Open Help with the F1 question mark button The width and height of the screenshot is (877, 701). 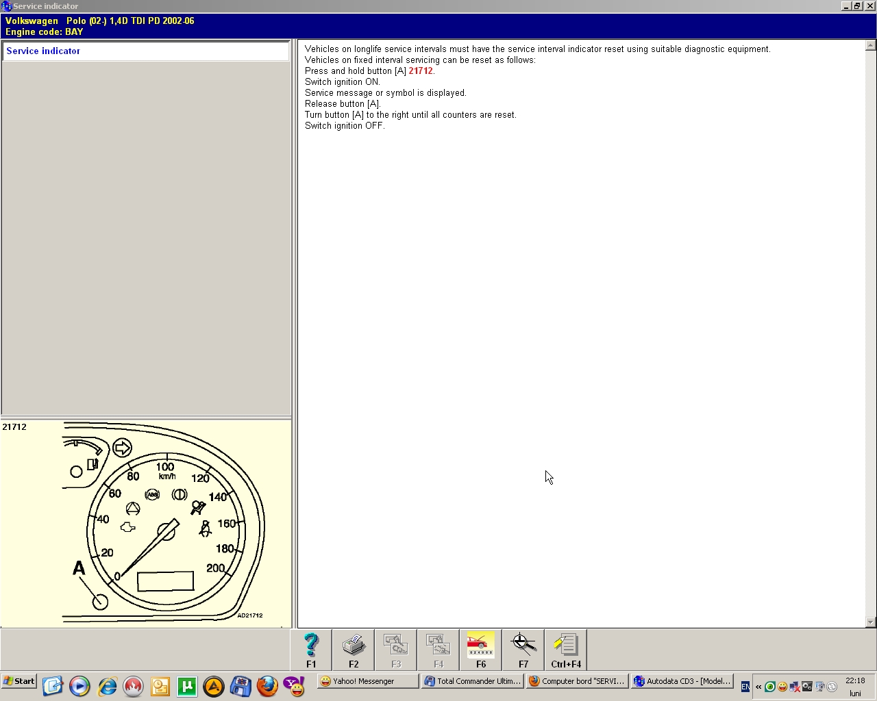point(311,650)
